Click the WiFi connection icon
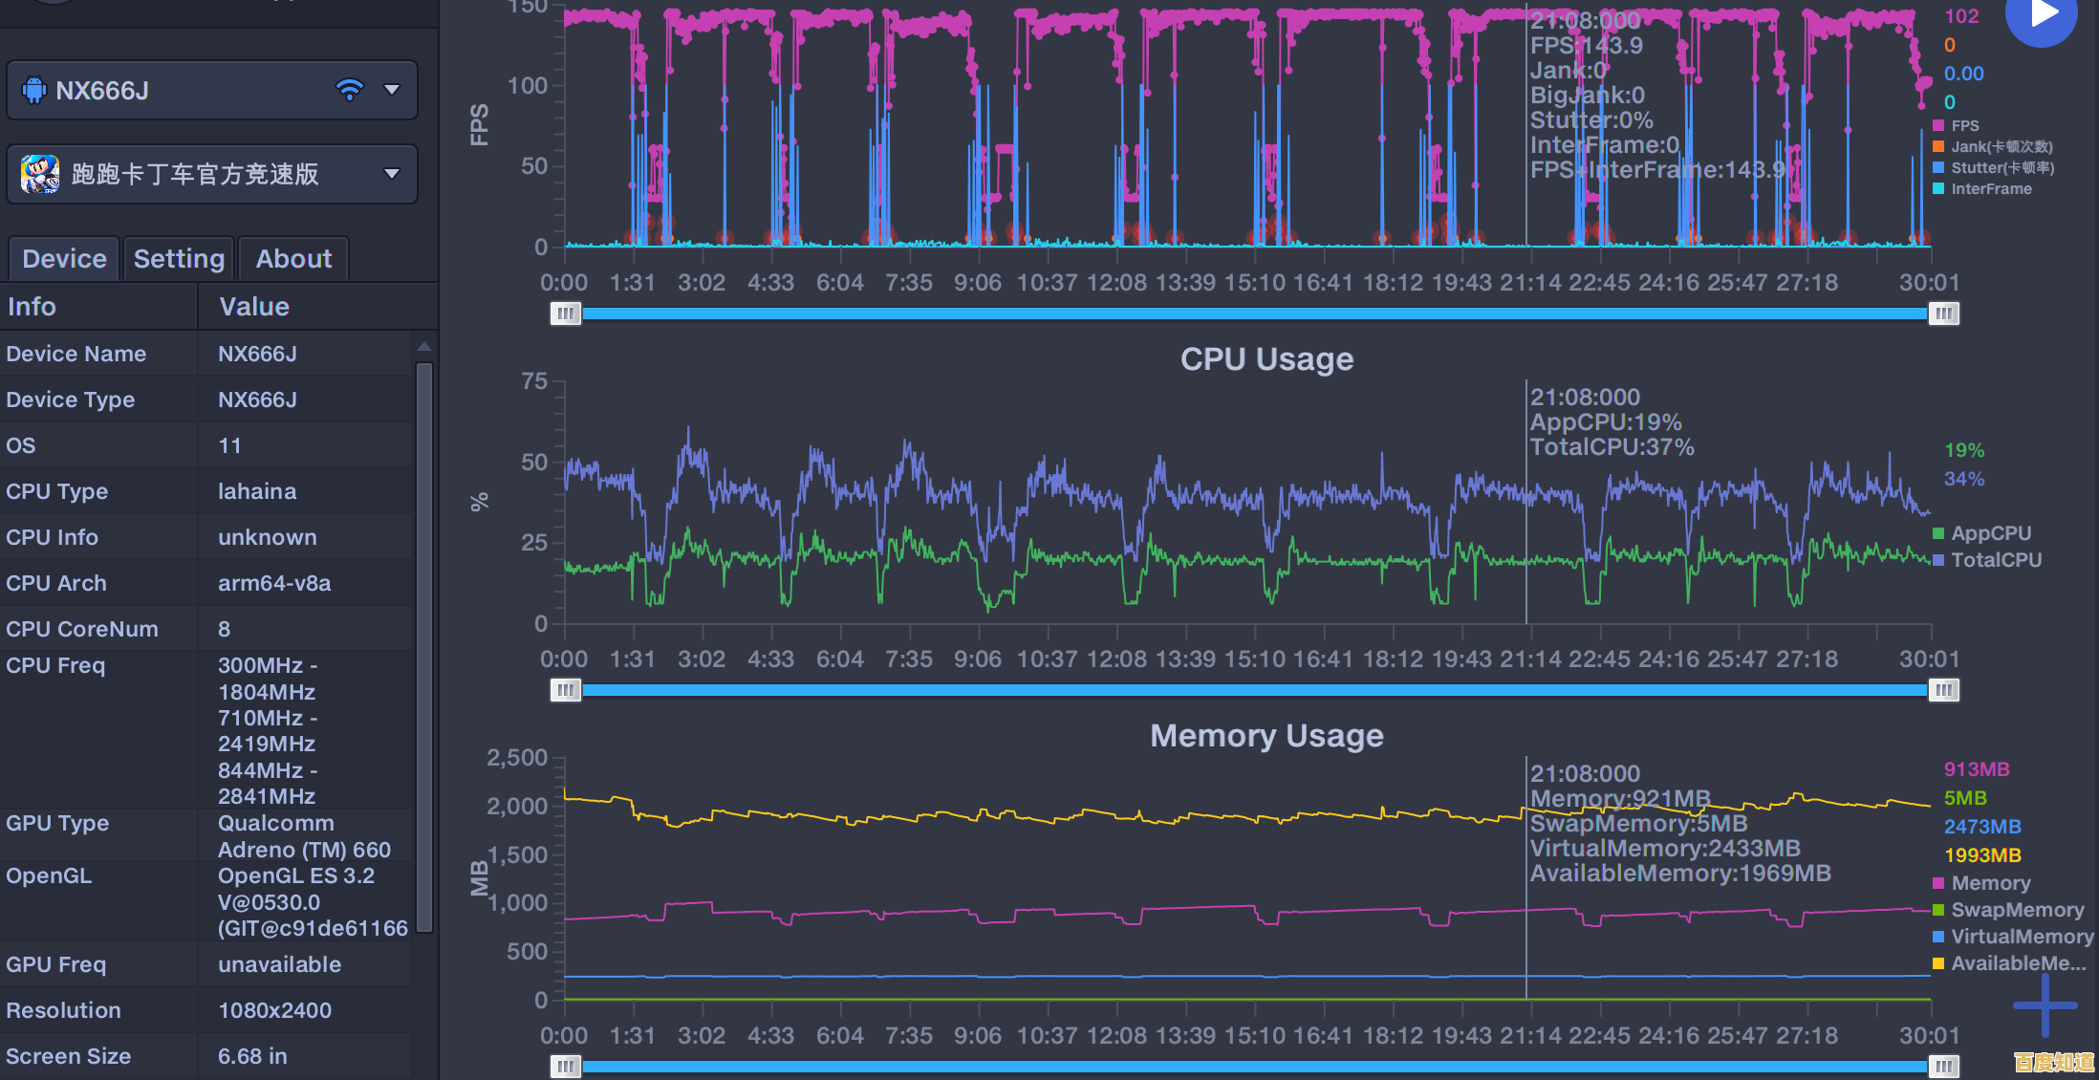The image size is (2099, 1080). [x=350, y=90]
